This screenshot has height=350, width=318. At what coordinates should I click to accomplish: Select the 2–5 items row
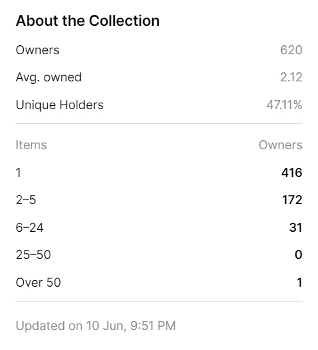[159, 200]
